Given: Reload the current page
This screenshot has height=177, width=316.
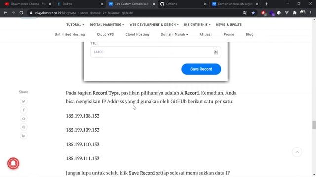Looking at the screenshot, I should (x=21, y=13).
